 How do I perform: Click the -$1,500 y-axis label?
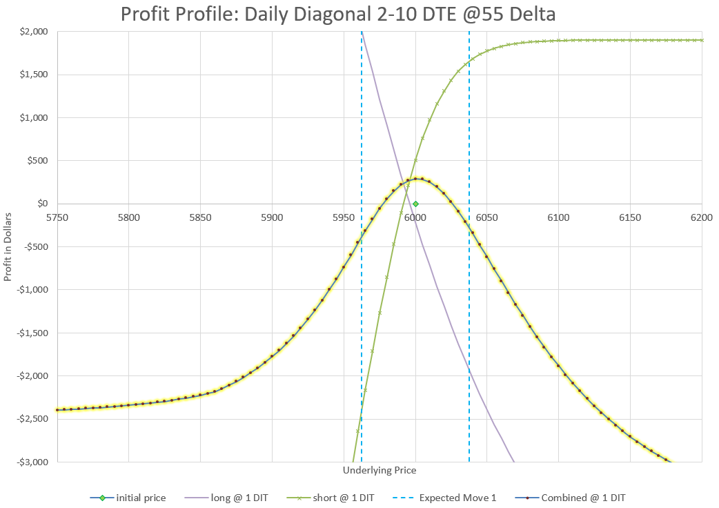32,333
